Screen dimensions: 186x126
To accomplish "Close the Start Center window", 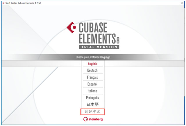I will coord(182,3).
